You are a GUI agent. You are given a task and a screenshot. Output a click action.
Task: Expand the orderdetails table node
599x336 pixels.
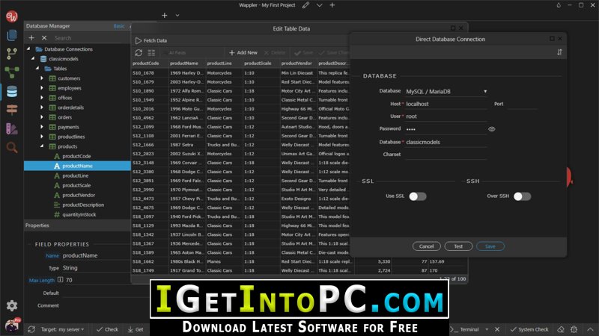(42, 108)
